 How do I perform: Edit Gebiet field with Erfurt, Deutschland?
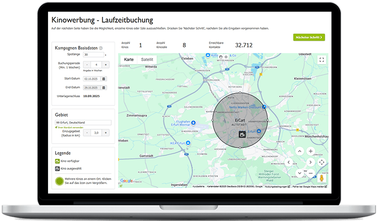(x=83, y=122)
